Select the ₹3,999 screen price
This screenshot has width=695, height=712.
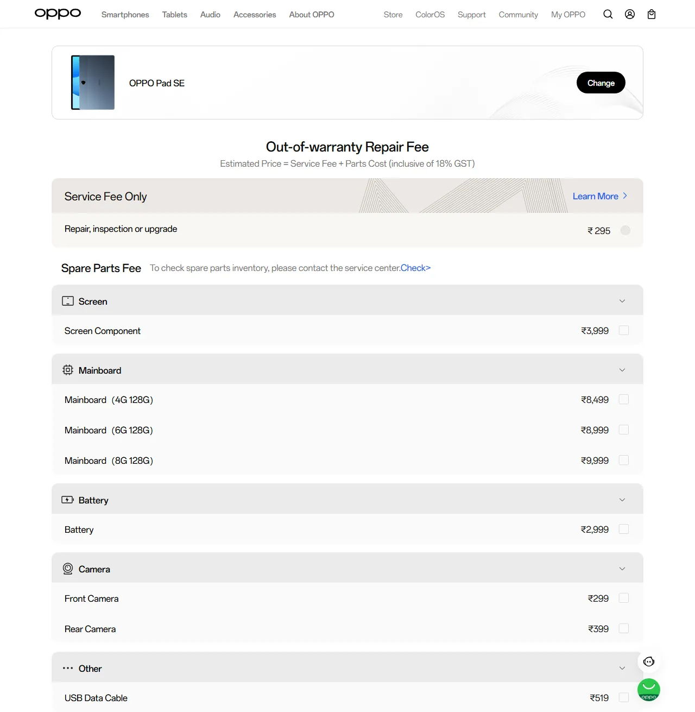(595, 330)
